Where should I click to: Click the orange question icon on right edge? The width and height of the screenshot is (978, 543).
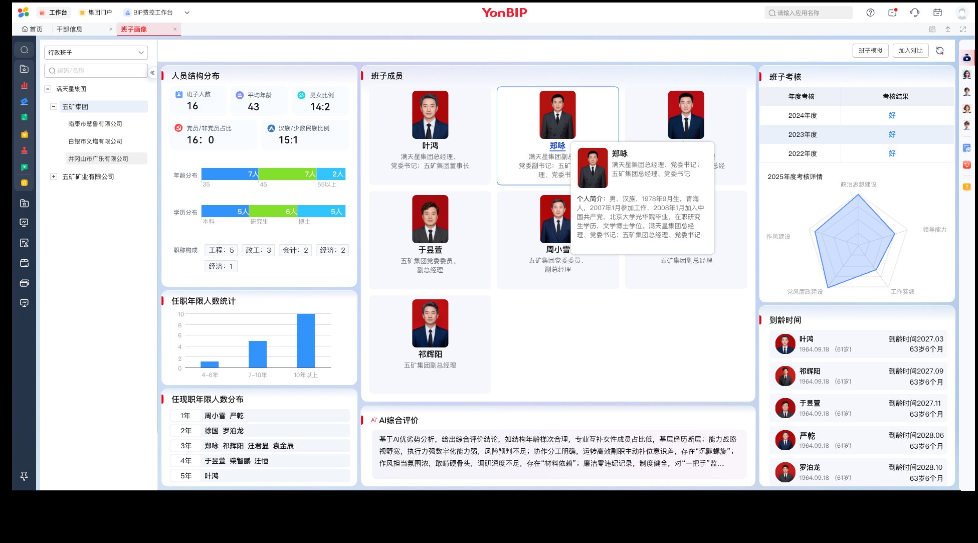point(967,187)
